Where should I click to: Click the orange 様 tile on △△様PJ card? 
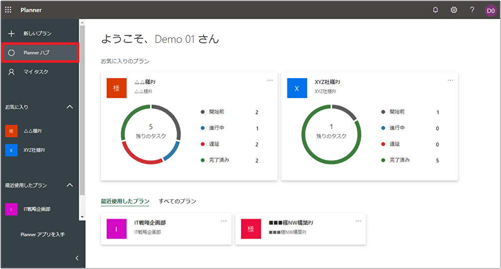(x=117, y=88)
